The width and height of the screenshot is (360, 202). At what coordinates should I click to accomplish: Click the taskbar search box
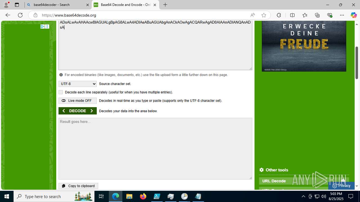54,196
